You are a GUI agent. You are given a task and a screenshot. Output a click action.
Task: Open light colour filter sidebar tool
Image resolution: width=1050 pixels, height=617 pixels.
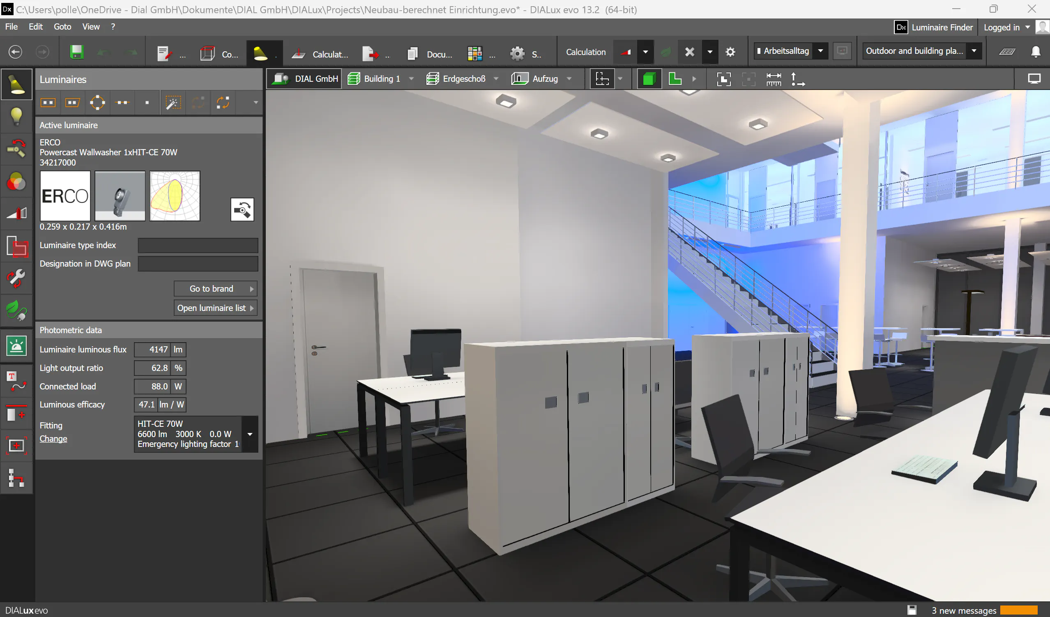pos(16,182)
